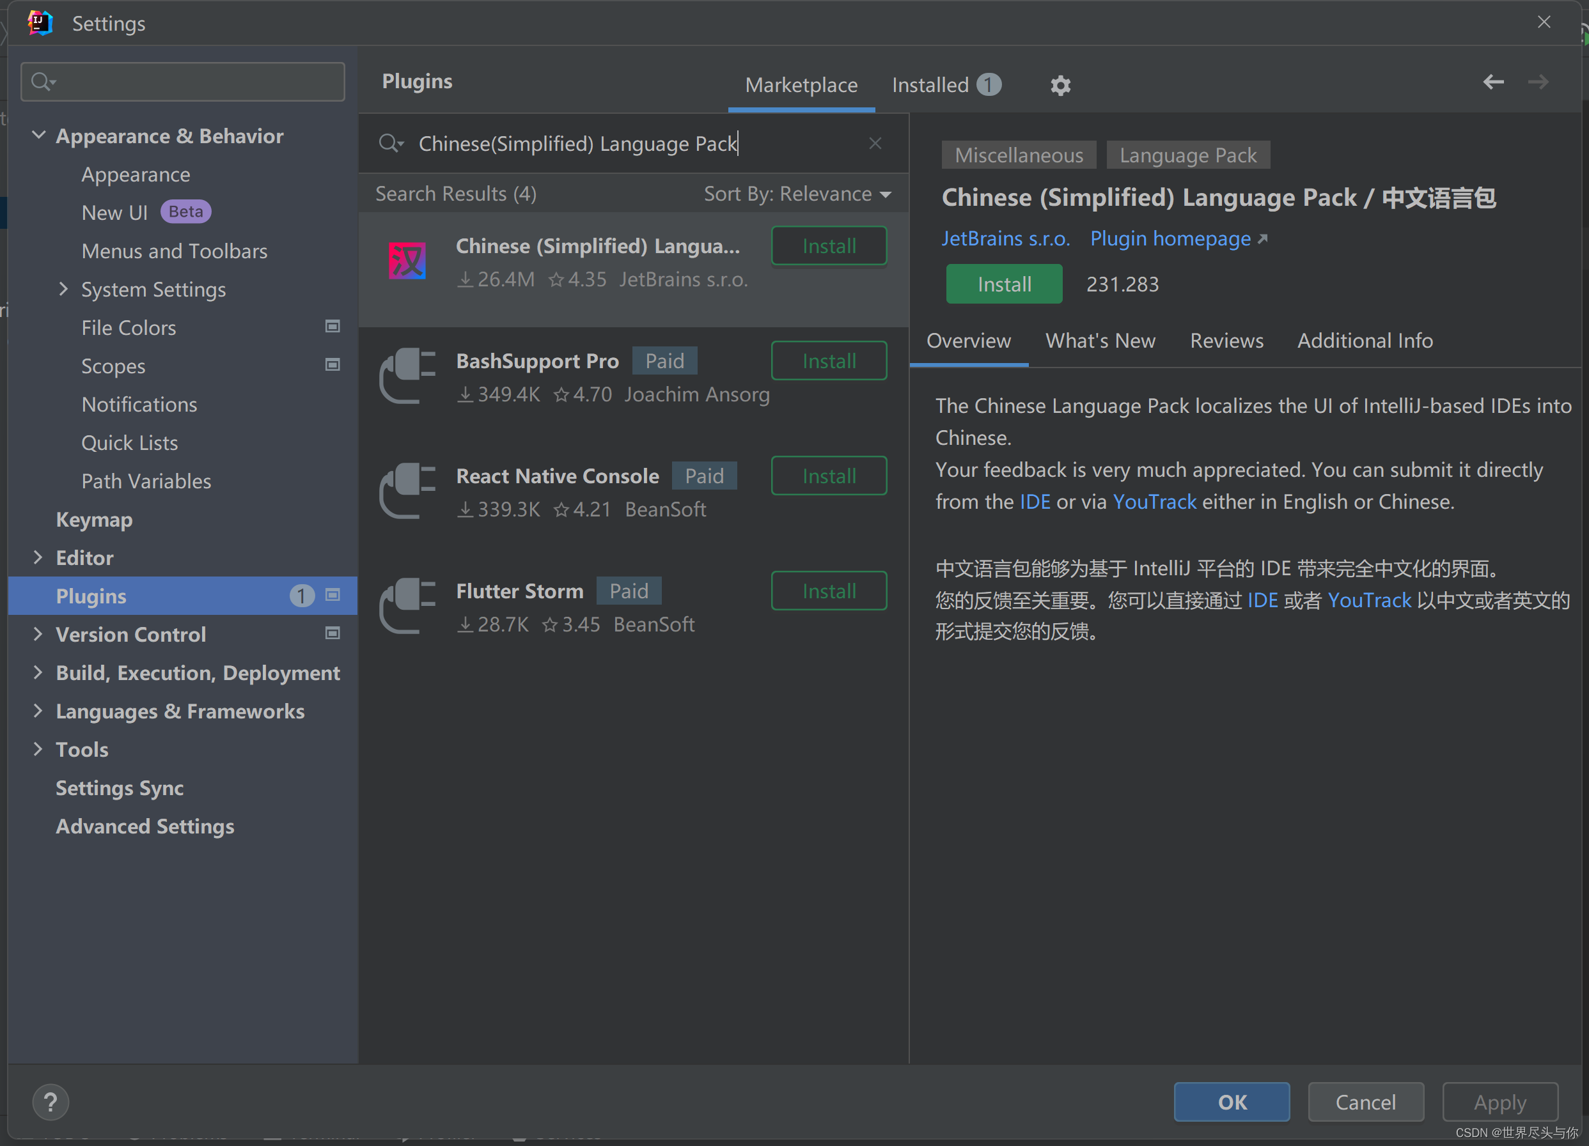1589x1146 pixels.
Task: Open Advanced Settings page
Action: [x=145, y=826]
